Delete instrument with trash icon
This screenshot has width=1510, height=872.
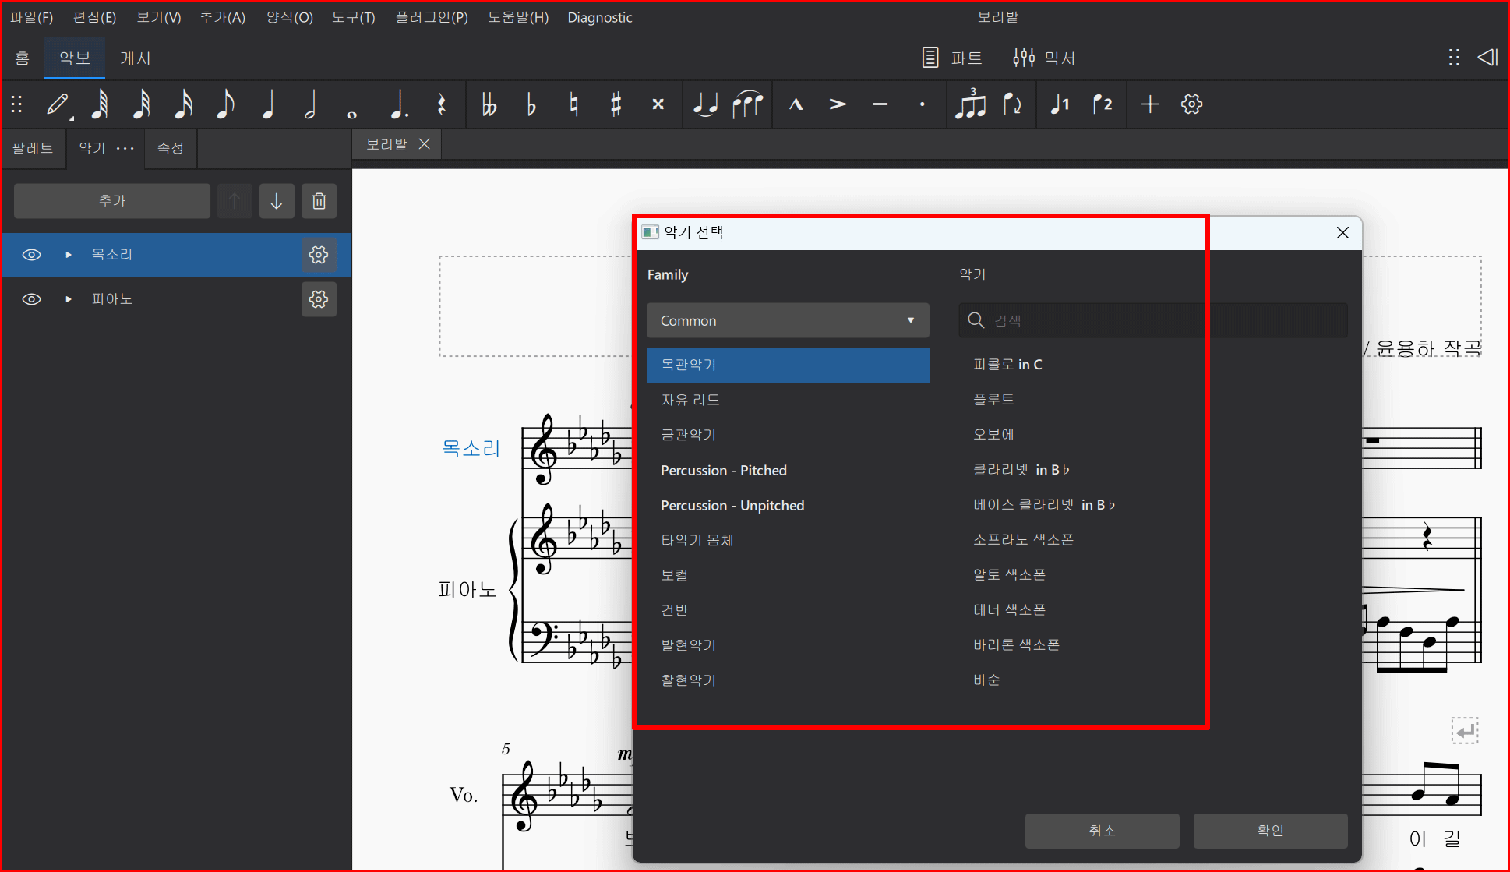pyautogui.click(x=319, y=201)
